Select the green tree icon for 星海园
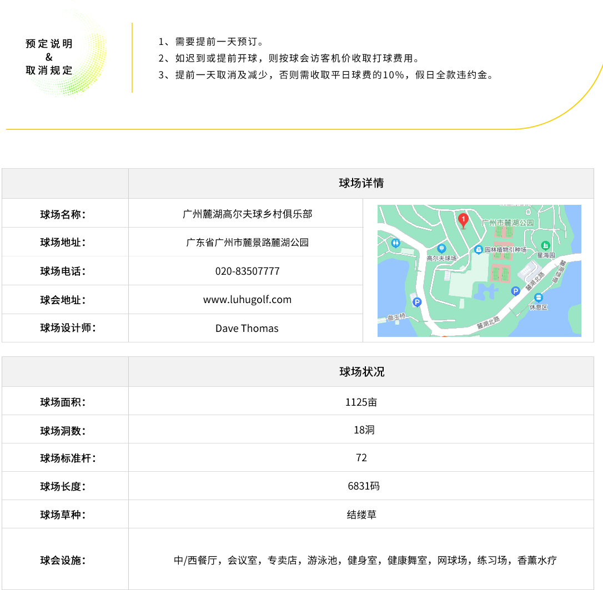The image size is (603, 590). click(545, 245)
